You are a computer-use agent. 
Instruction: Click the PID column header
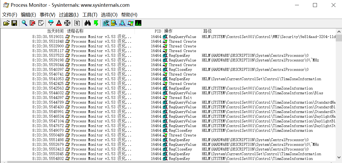pos(158,31)
